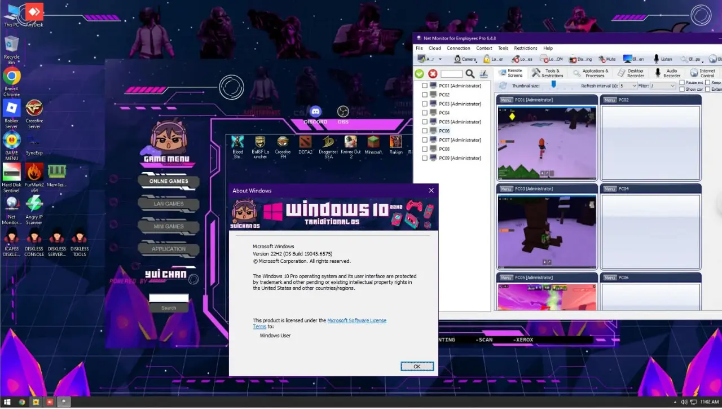This screenshot has width=722, height=409.
Task: Select APPLICATION in the game menu
Action: [x=169, y=249]
